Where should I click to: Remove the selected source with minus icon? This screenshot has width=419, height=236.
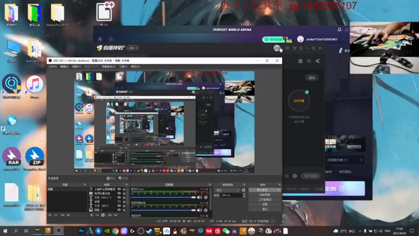(97, 215)
